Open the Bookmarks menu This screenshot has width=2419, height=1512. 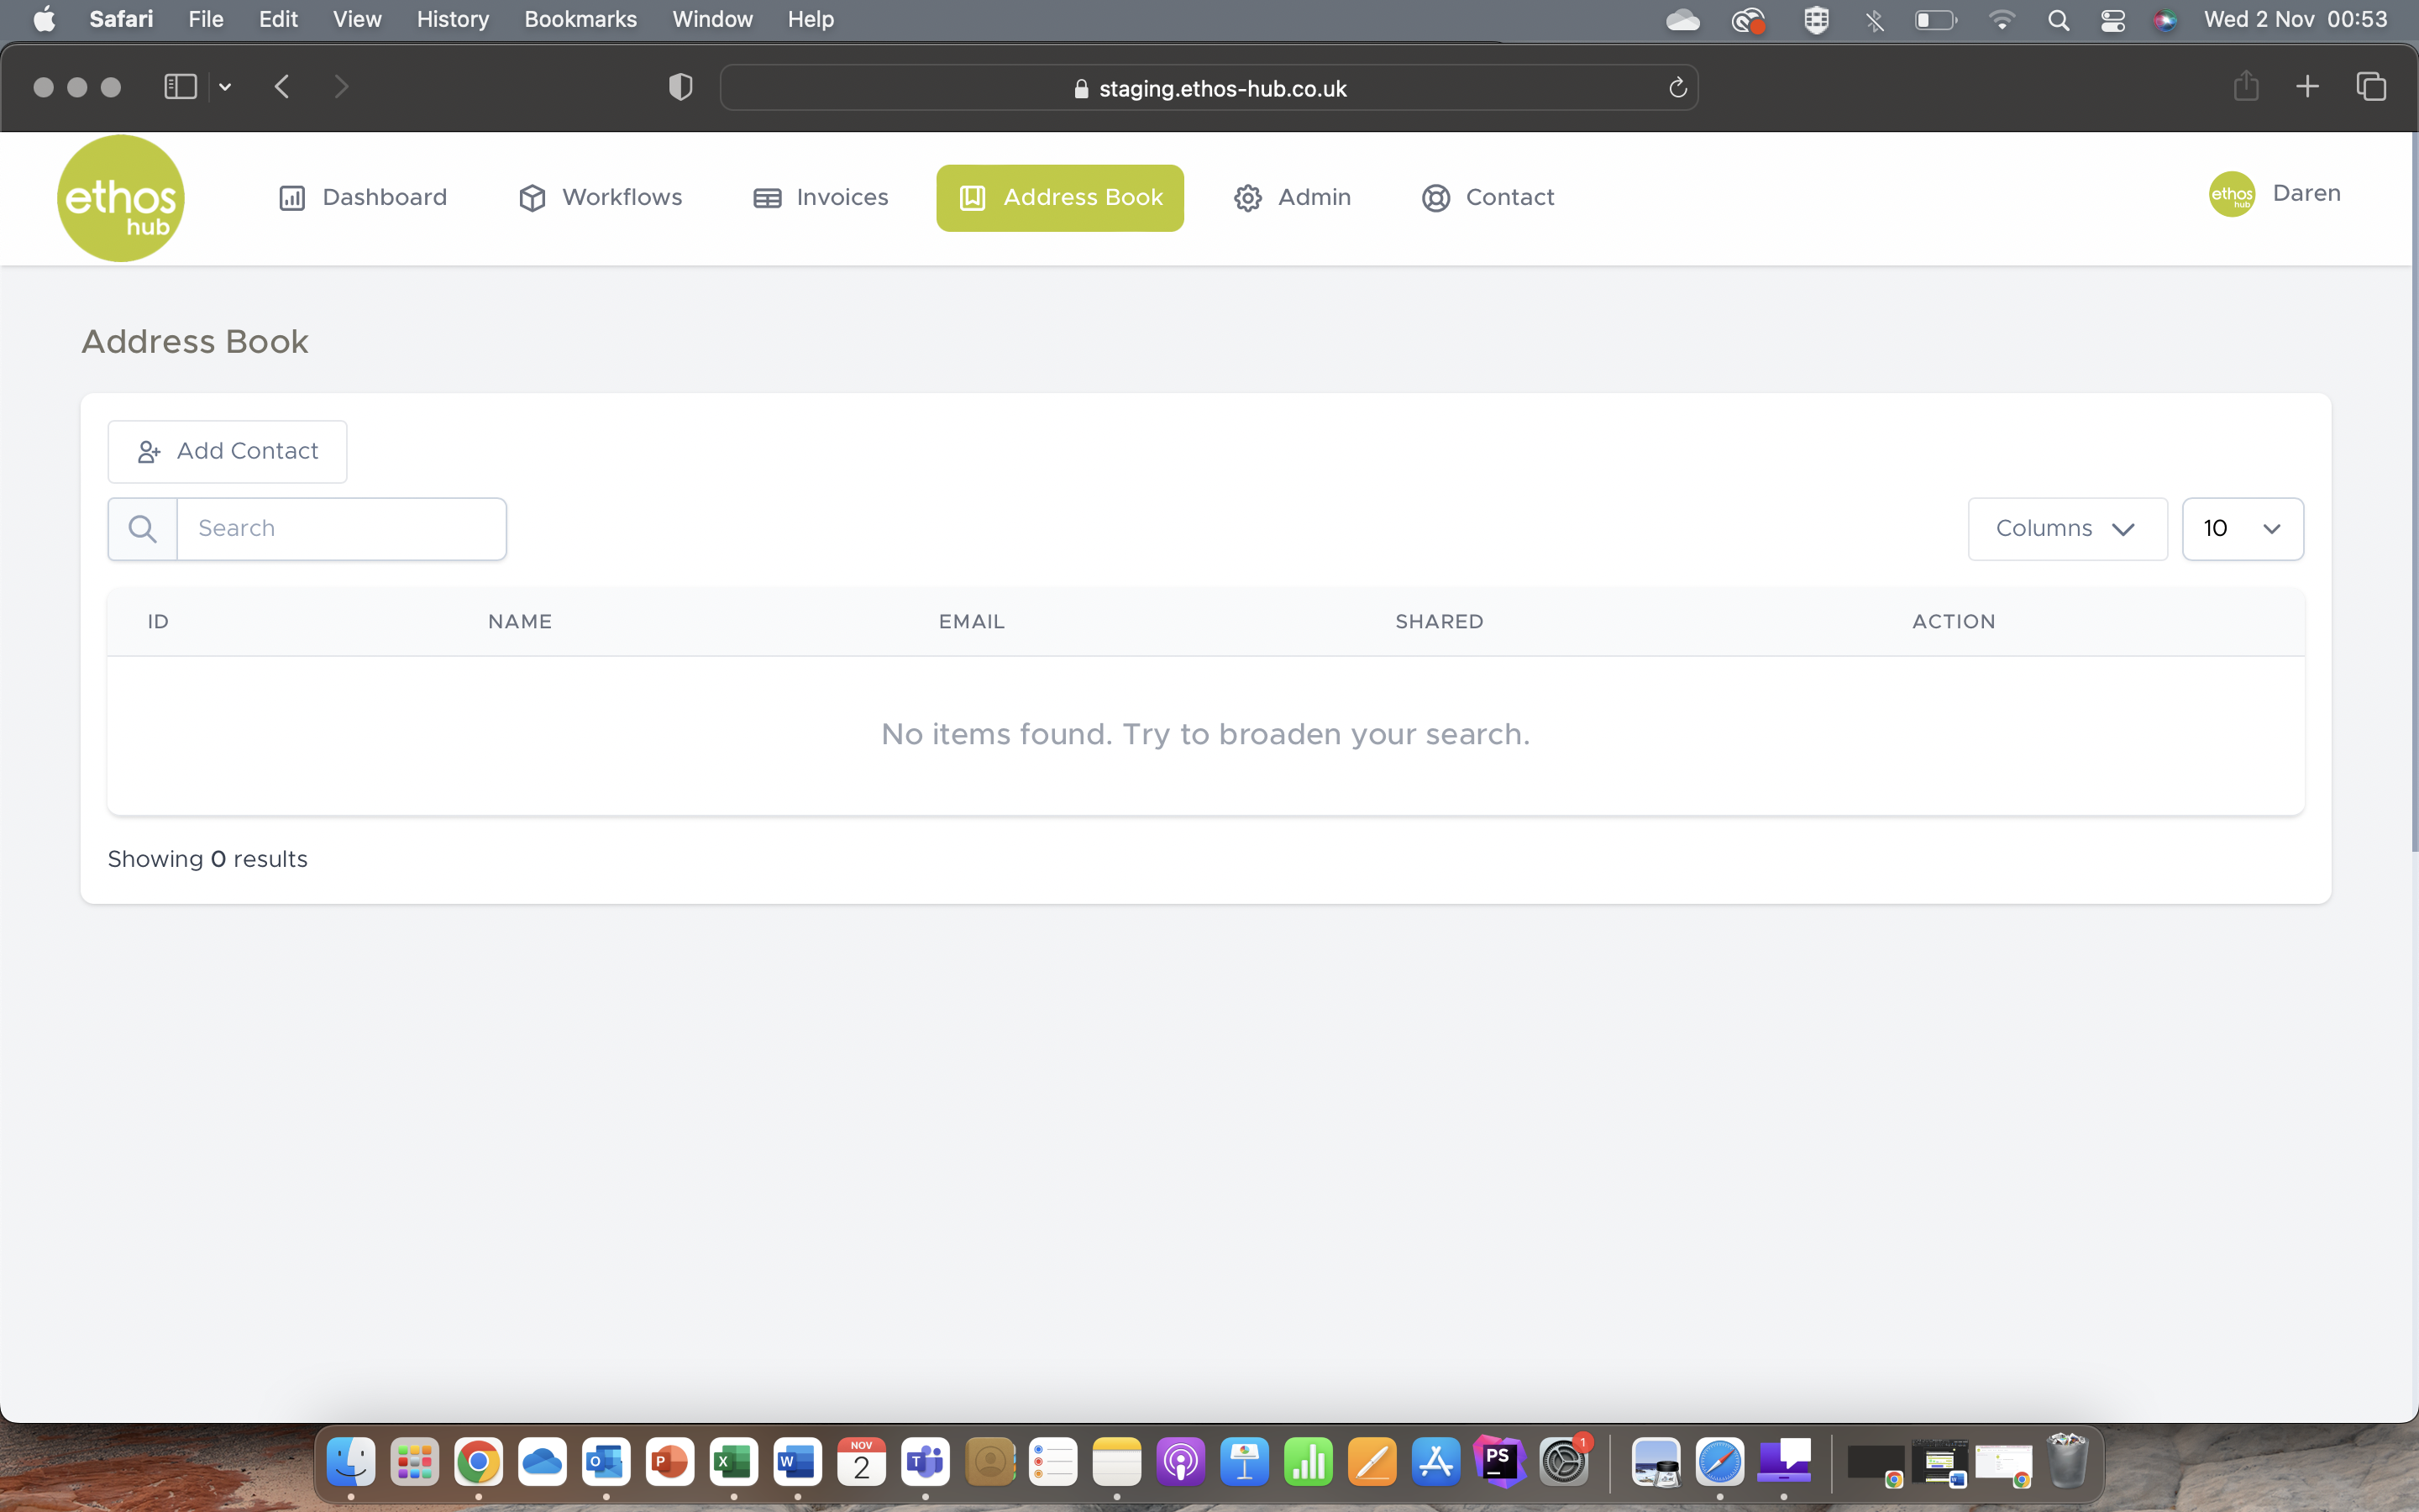click(580, 19)
